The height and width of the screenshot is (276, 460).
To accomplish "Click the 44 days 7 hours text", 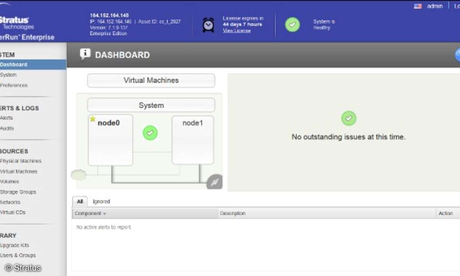I will pyautogui.click(x=242, y=25).
